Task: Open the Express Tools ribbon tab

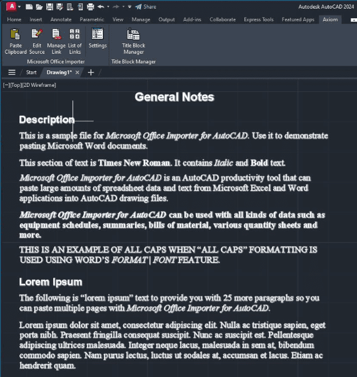Action: 259,19
